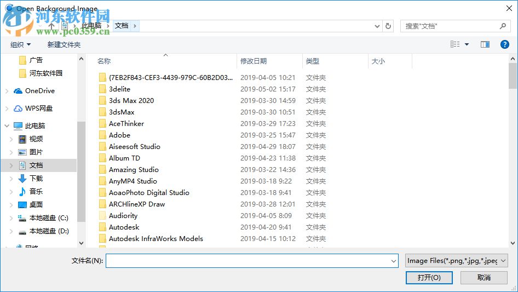
Task: Open 音乐 folder in the sidebar
Action: click(31, 191)
